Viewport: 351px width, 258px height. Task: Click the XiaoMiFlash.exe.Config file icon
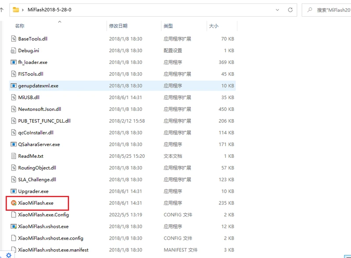(14, 215)
